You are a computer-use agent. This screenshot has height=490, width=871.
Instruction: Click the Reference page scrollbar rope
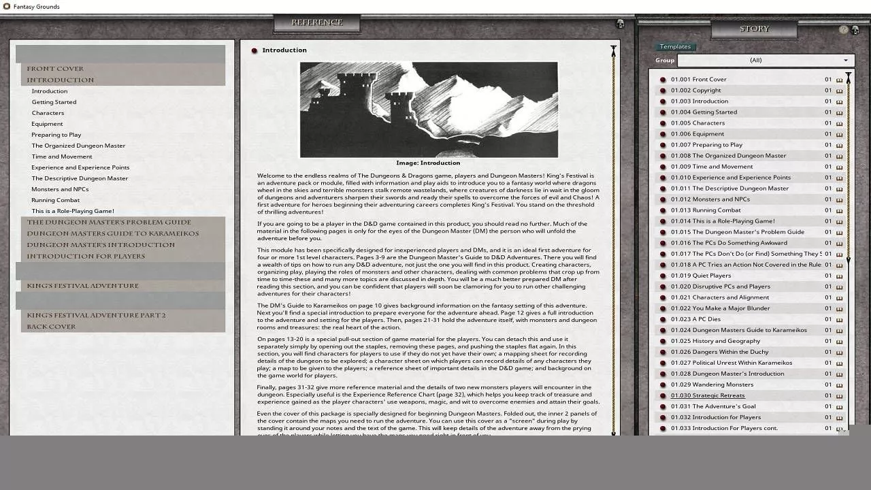pos(613,240)
